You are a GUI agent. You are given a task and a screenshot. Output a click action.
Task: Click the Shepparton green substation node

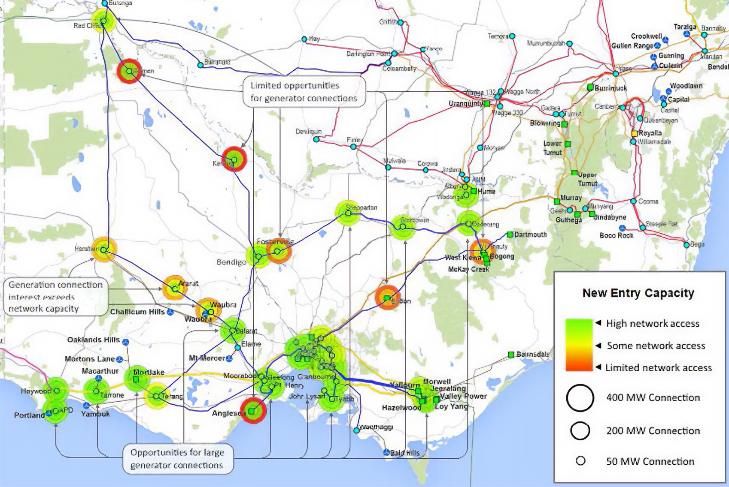(348, 212)
